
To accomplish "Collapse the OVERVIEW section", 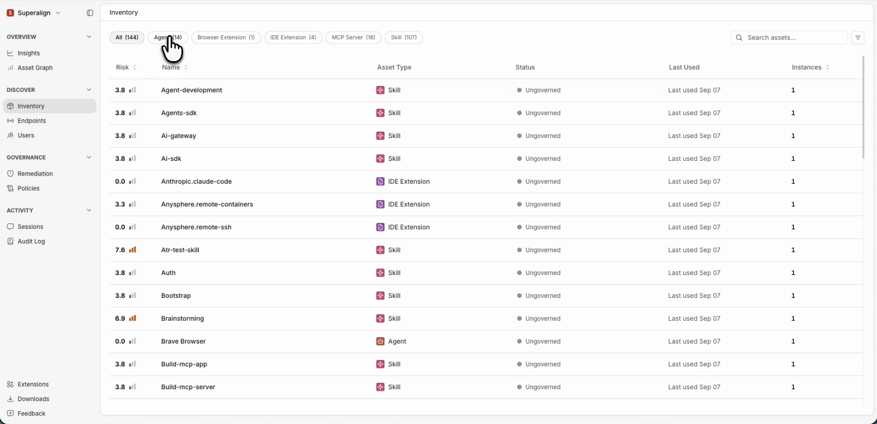I will (x=89, y=37).
